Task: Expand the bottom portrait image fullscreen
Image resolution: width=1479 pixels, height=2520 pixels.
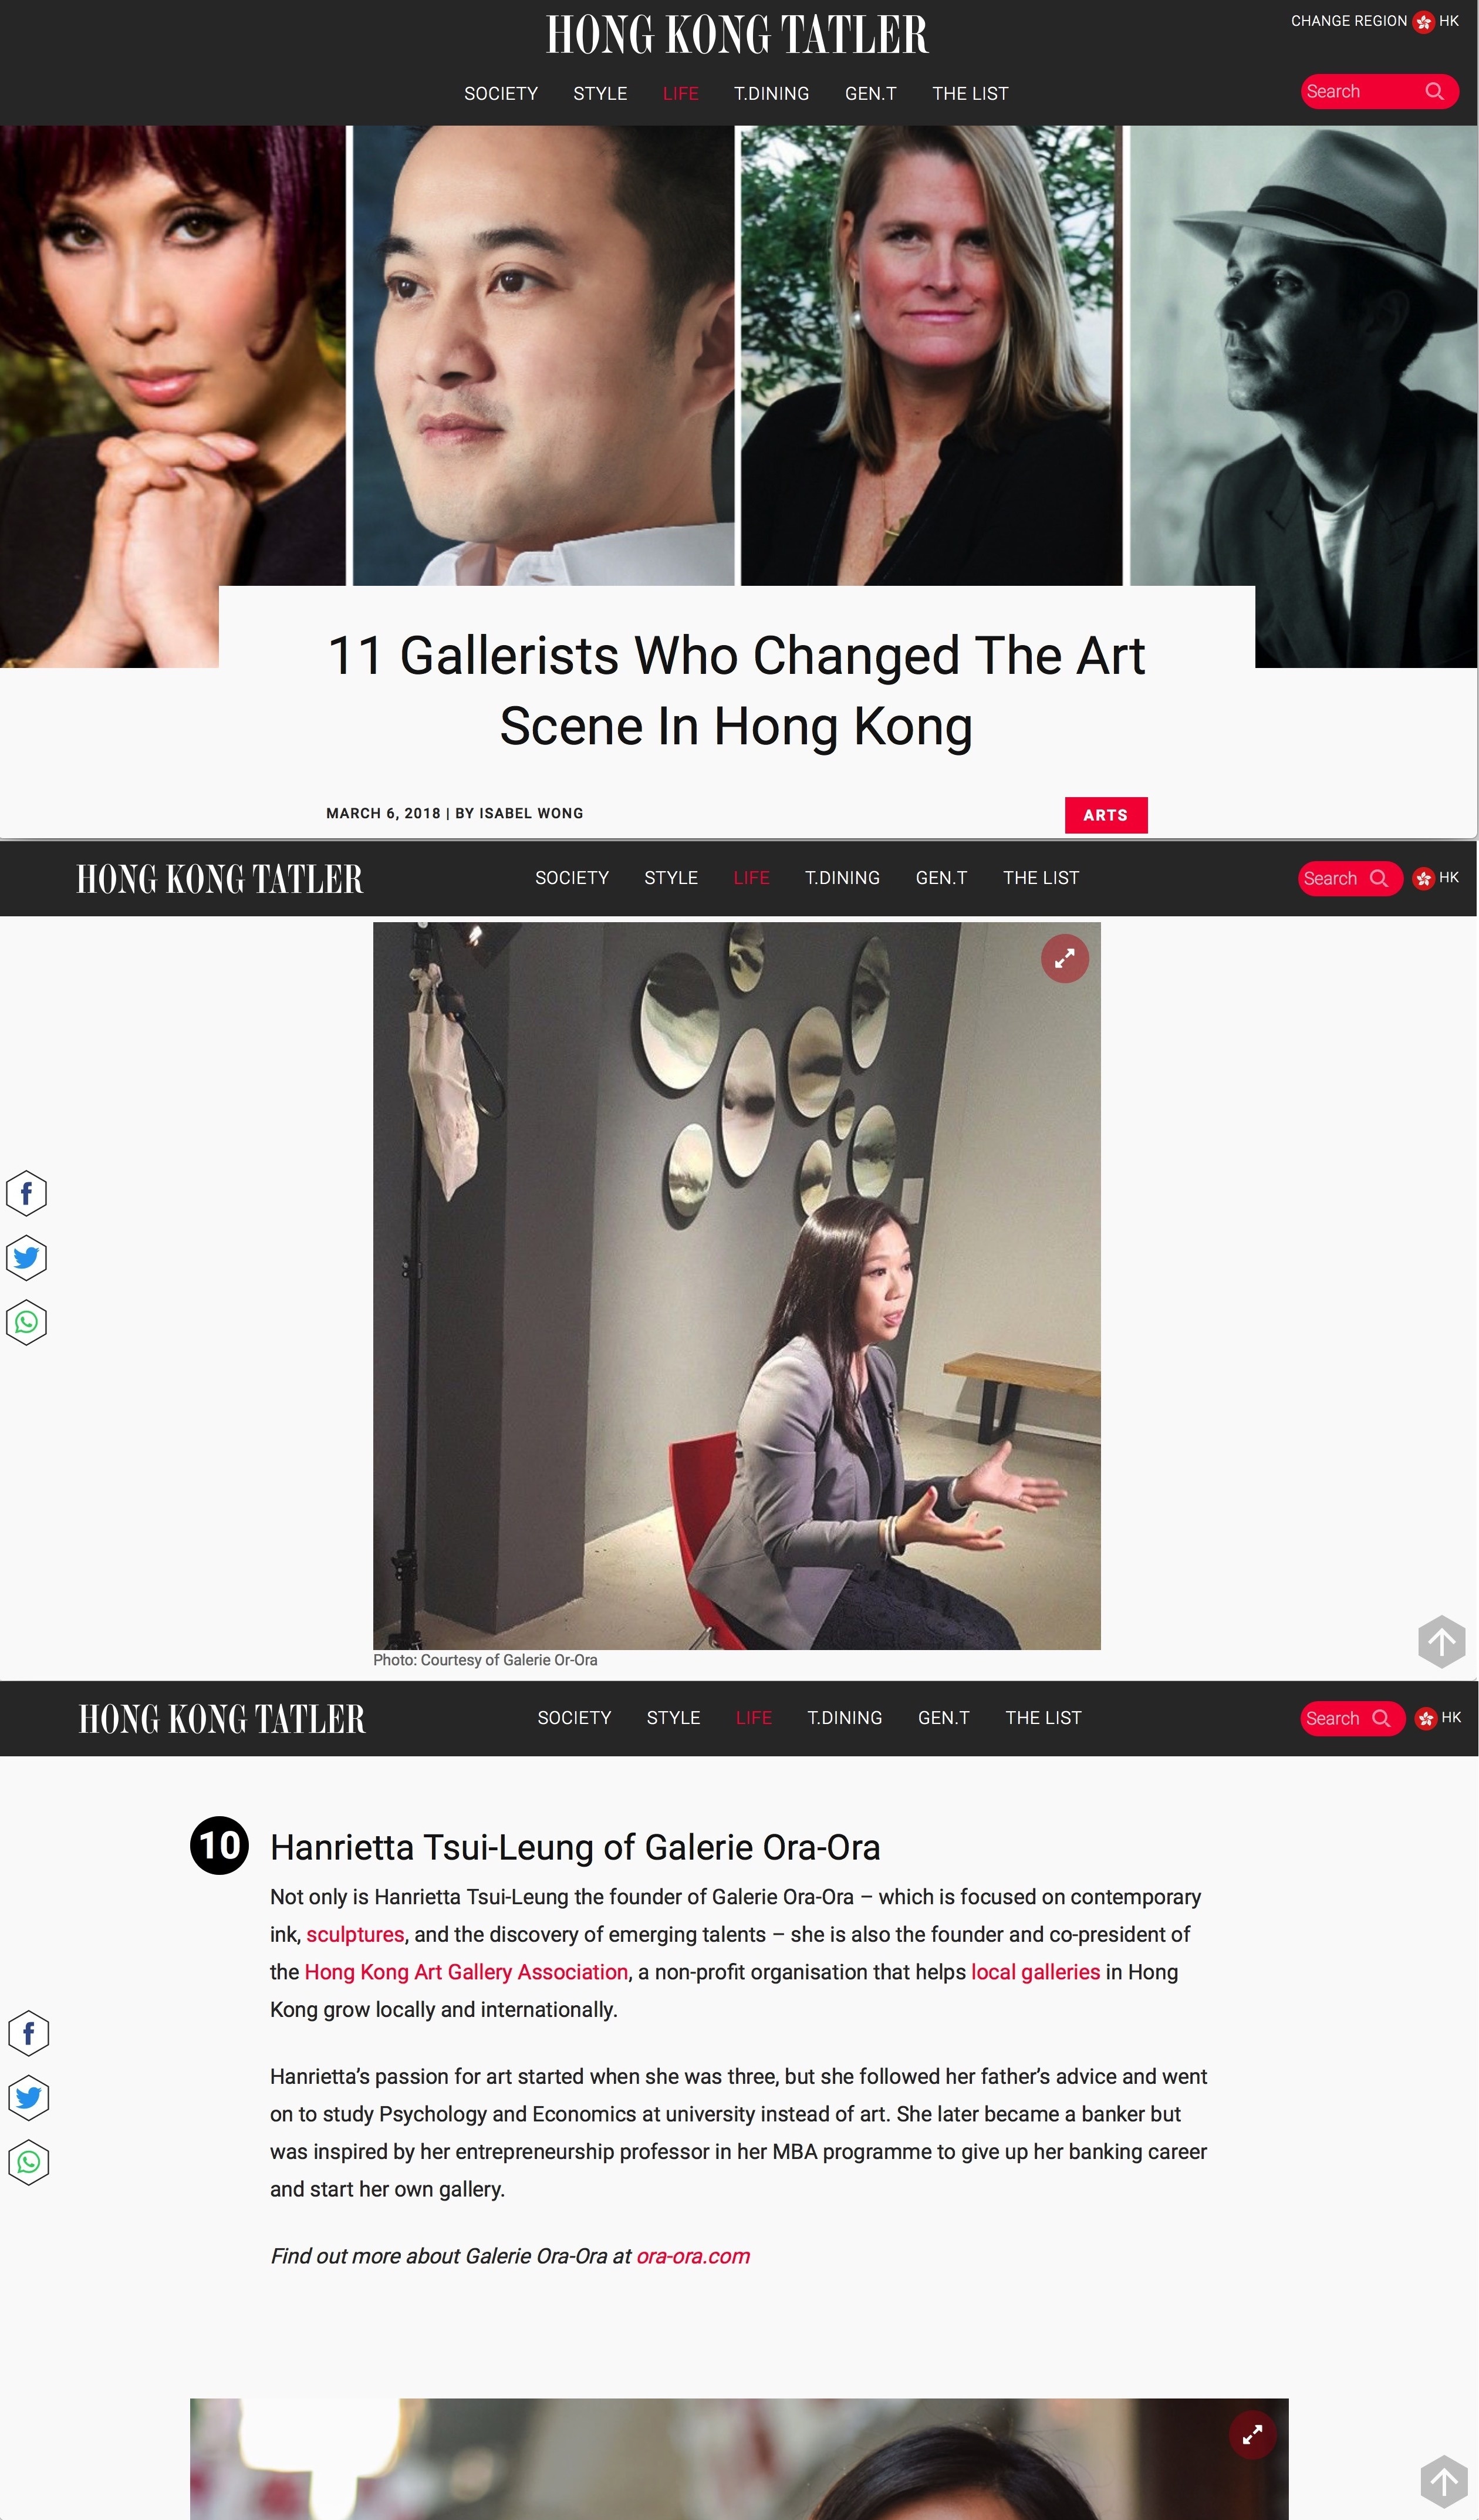Action: click(x=1252, y=2435)
